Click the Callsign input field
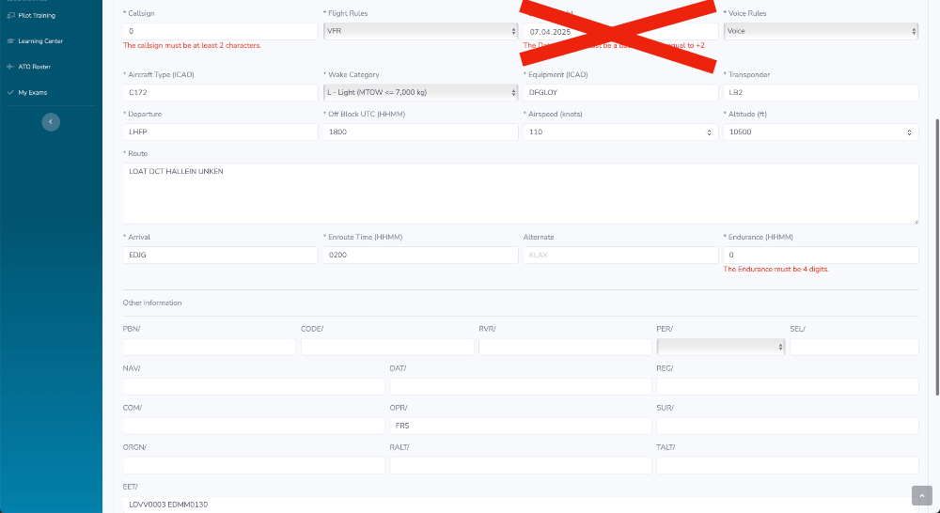This screenshot has width=940, height=513. 221,31
